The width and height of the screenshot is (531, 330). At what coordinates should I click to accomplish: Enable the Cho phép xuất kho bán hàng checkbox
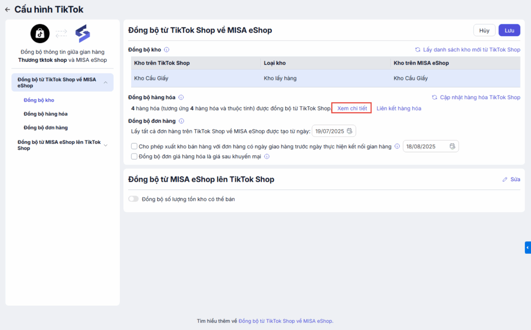tap(135, 146)
